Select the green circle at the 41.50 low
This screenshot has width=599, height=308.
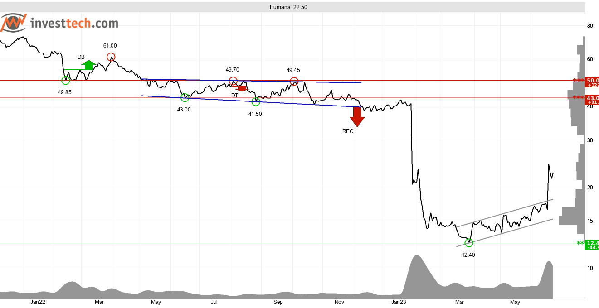click(x=255, y=101)
